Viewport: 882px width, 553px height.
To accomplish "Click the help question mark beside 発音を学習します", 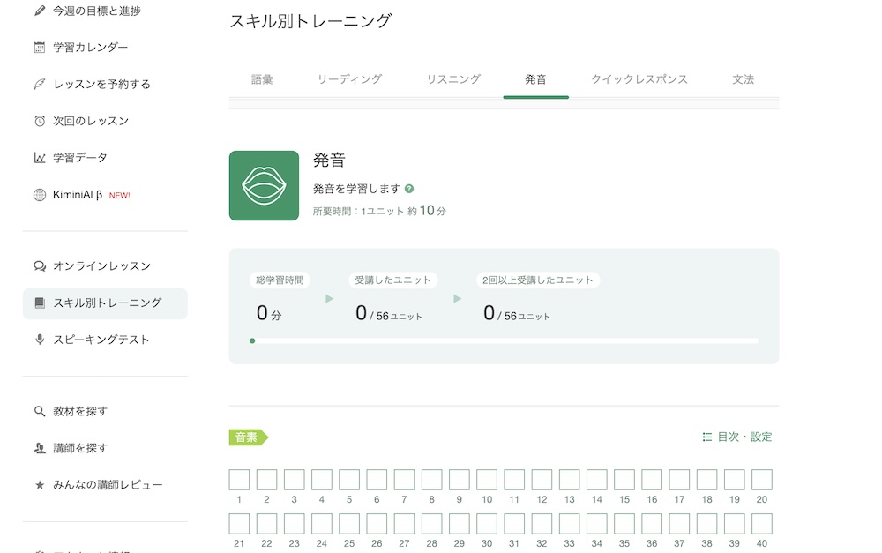I will point(409,189).
